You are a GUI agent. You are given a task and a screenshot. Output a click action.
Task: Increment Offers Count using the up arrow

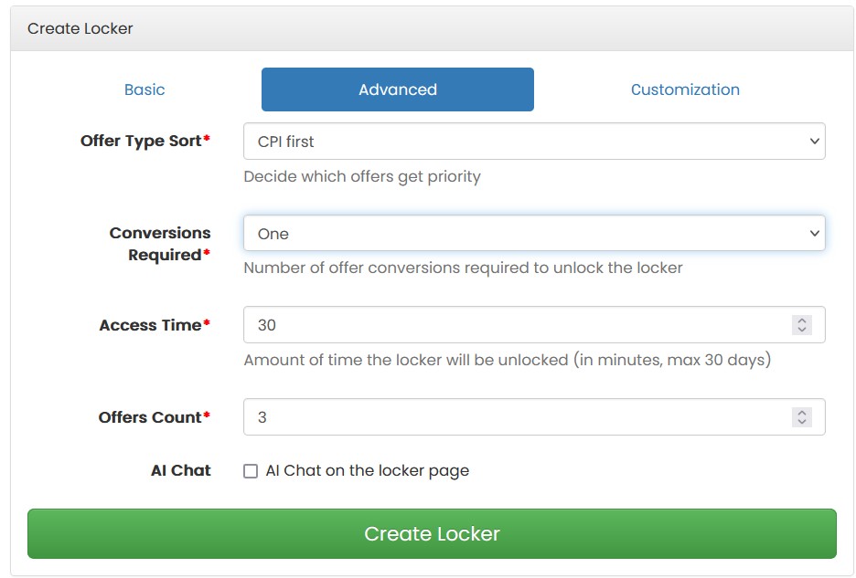pyautogui.click(x=802, y=412)
